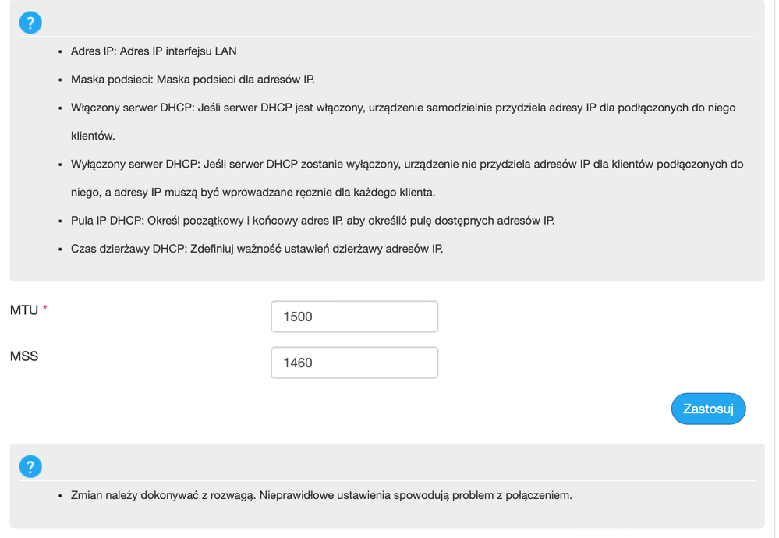This screenshot has width=779, height=538.
Task: Click the 'Włączony serwer DHCP' help line
Action: (x=403, y=108)
